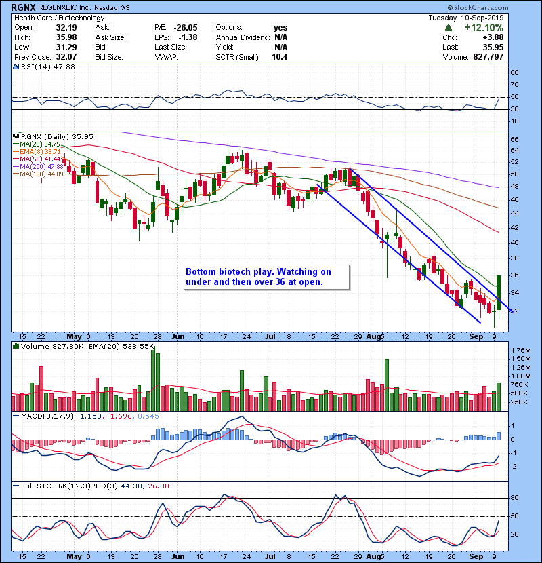
Task: Click the Options value yes
Action: point(280,28)
